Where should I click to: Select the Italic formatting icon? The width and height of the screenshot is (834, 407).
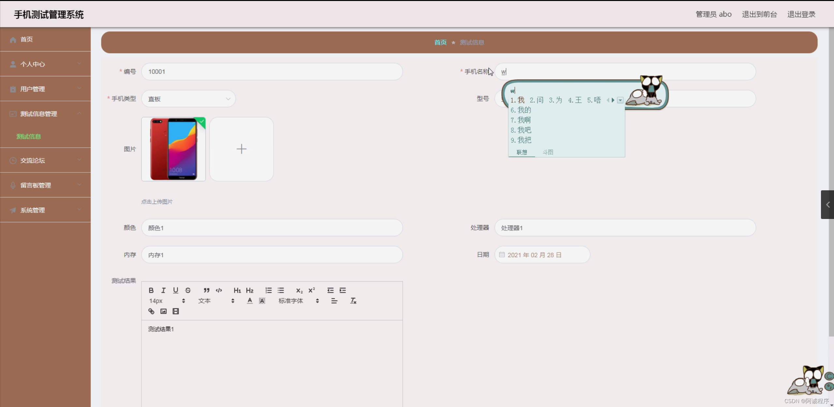pyautogui.click(x=163, y=290)
